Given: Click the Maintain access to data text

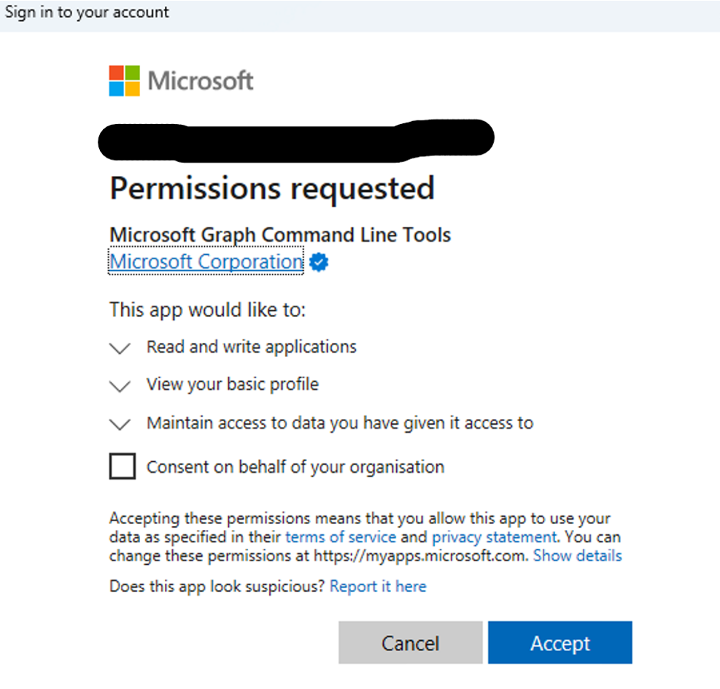Looking at the screenshot, I should coord(340,423).
